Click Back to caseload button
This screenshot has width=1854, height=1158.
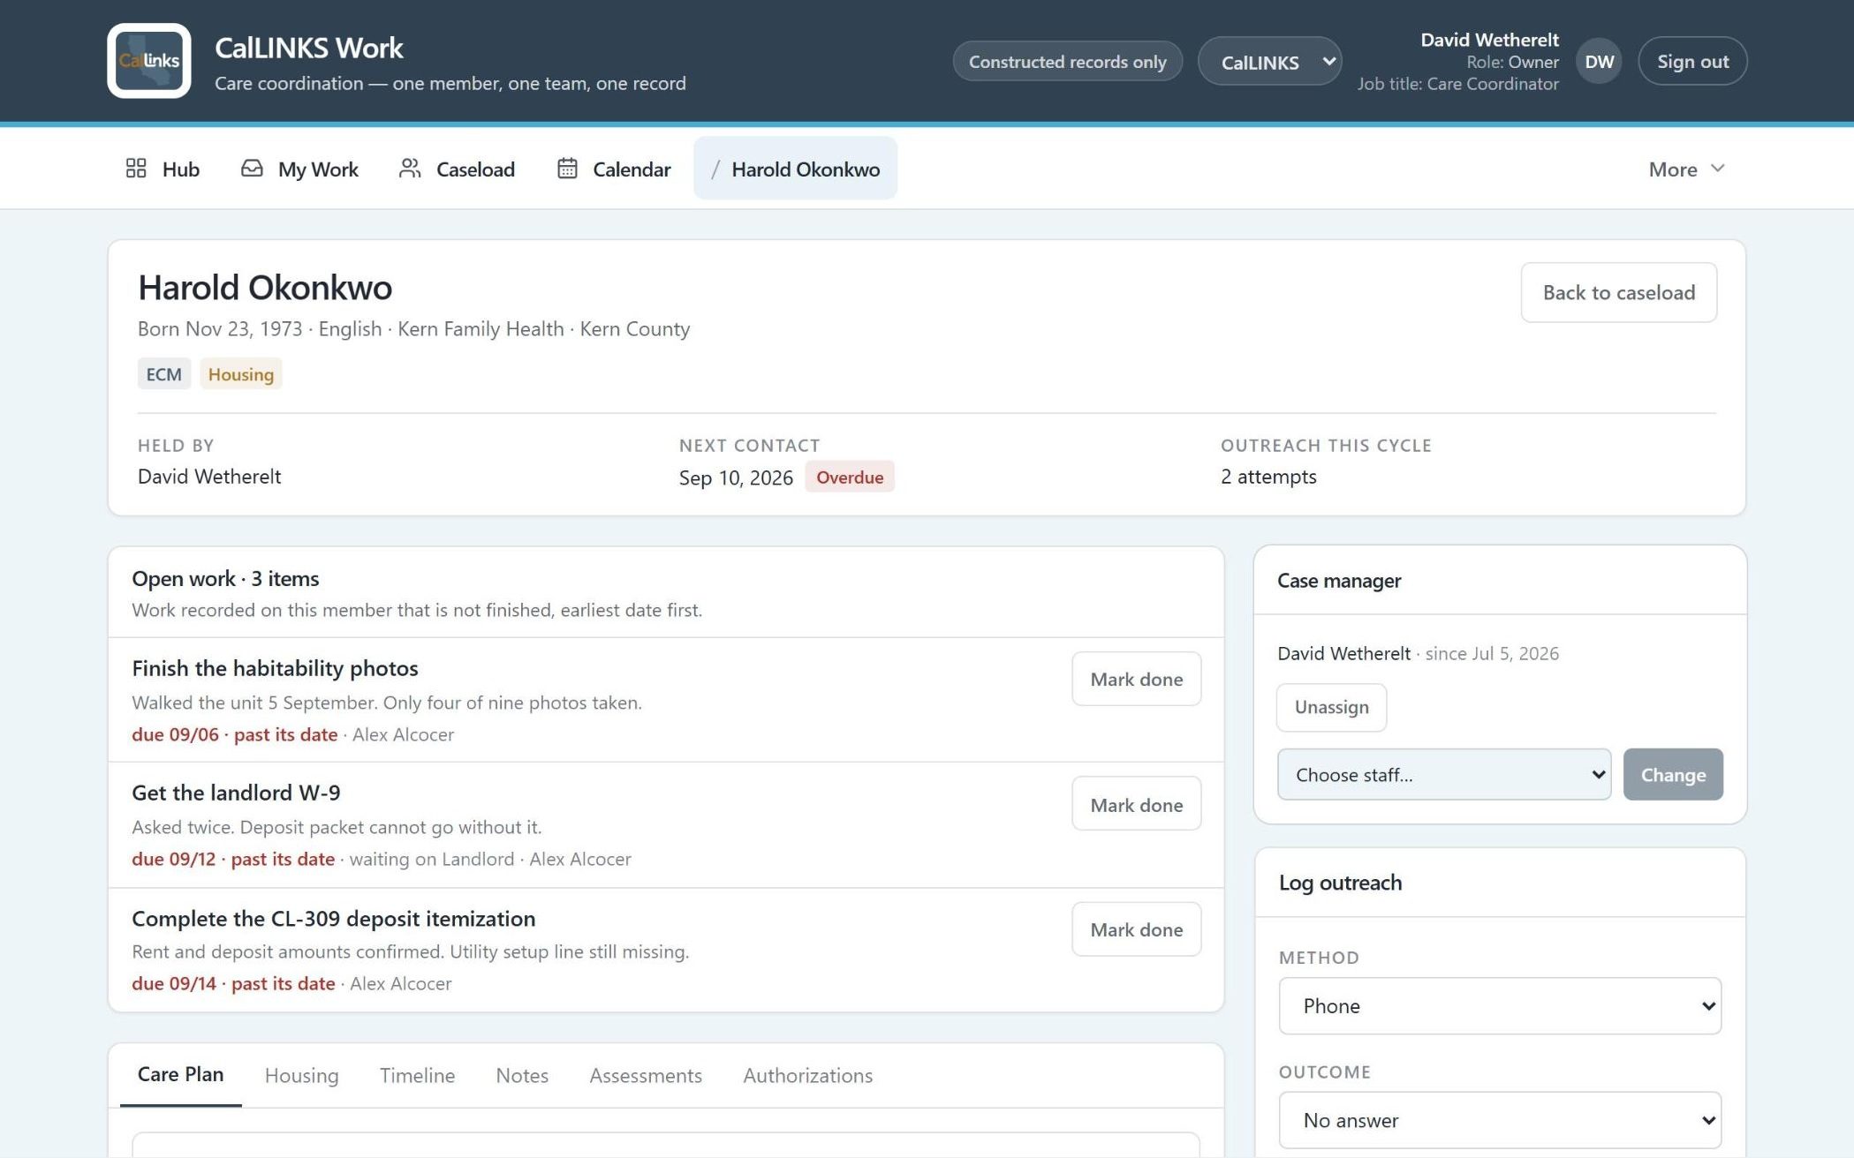pyautogui.click(x=1618, y=292)
